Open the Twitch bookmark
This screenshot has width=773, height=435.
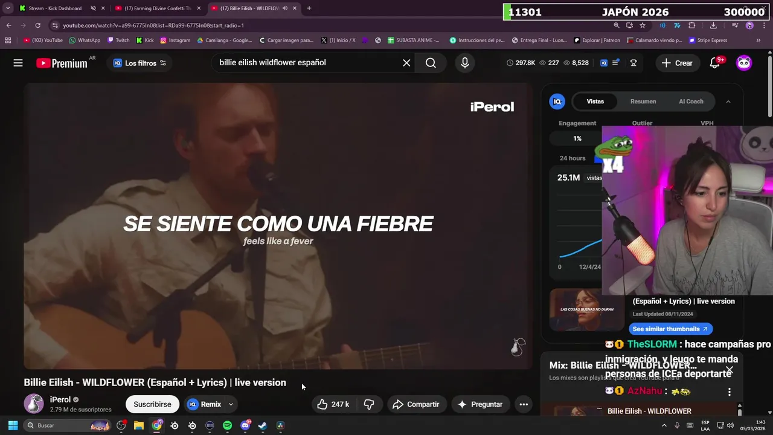tap(118, 40)
